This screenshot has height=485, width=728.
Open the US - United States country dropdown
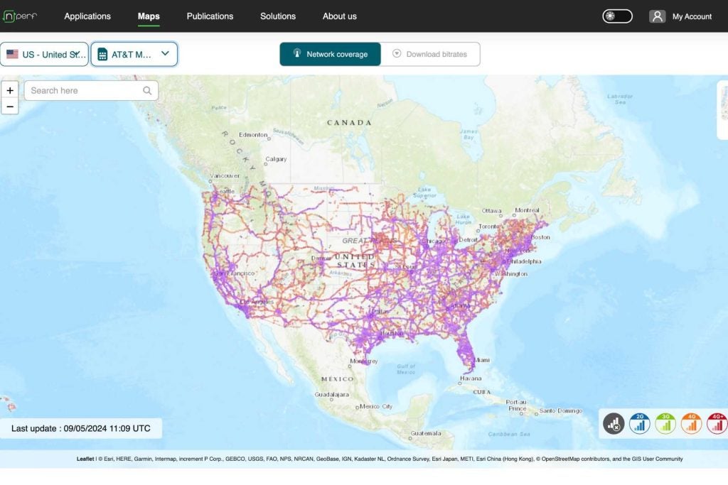(x=45, y=54)
